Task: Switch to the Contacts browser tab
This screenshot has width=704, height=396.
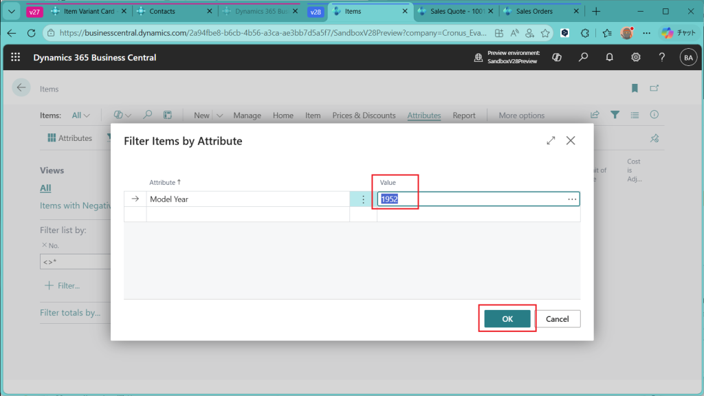Action: (162, 12)
